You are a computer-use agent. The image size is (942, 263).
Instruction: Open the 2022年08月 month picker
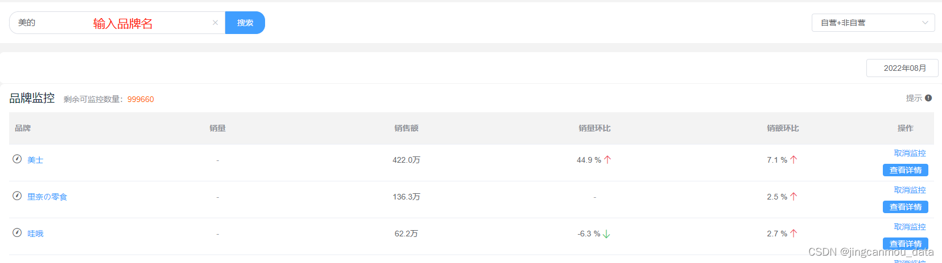(902, 68)
